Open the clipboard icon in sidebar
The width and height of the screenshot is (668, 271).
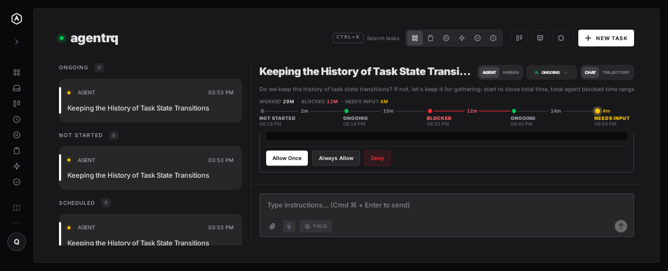click(x=17, y=150)
